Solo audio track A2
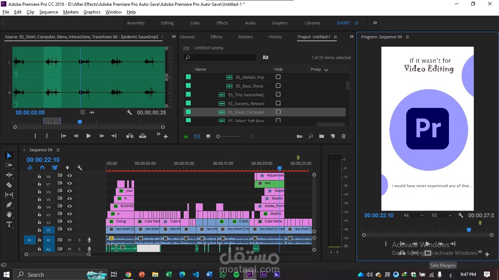Screen dimensions: 499x280 79,249
